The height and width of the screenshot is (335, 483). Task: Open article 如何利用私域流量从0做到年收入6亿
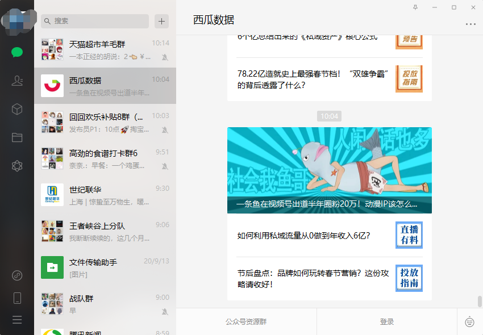coord(330,235)
